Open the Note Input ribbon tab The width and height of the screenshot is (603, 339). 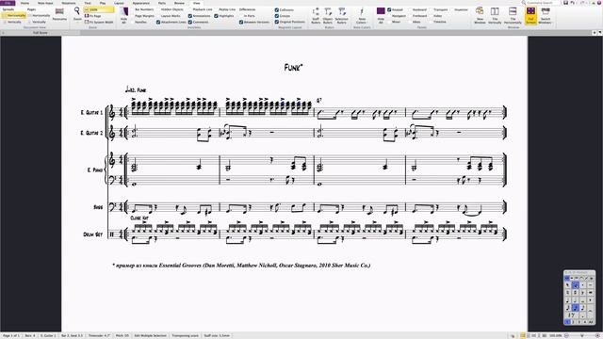click(44, 3)
